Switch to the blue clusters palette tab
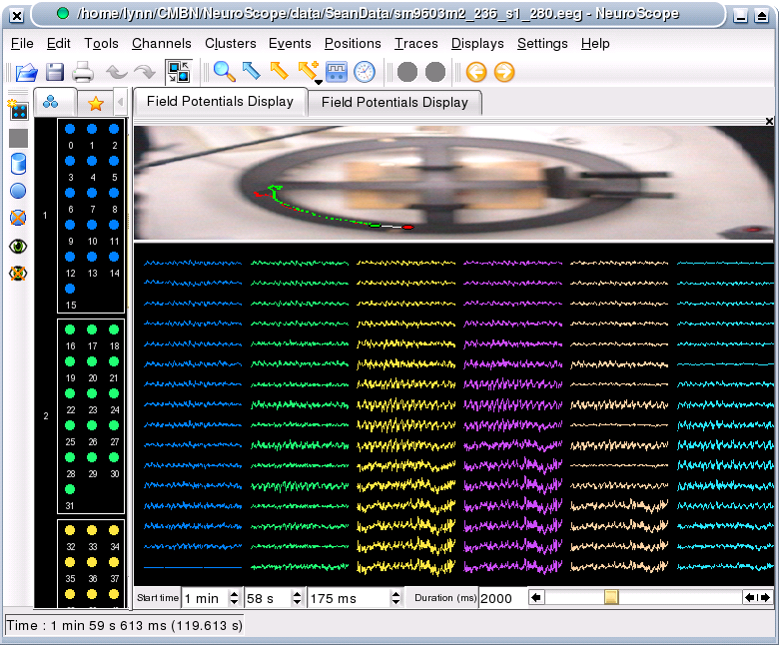Viewport: 779px width, 645px height. pyautogui.click(x=51, y=102)
